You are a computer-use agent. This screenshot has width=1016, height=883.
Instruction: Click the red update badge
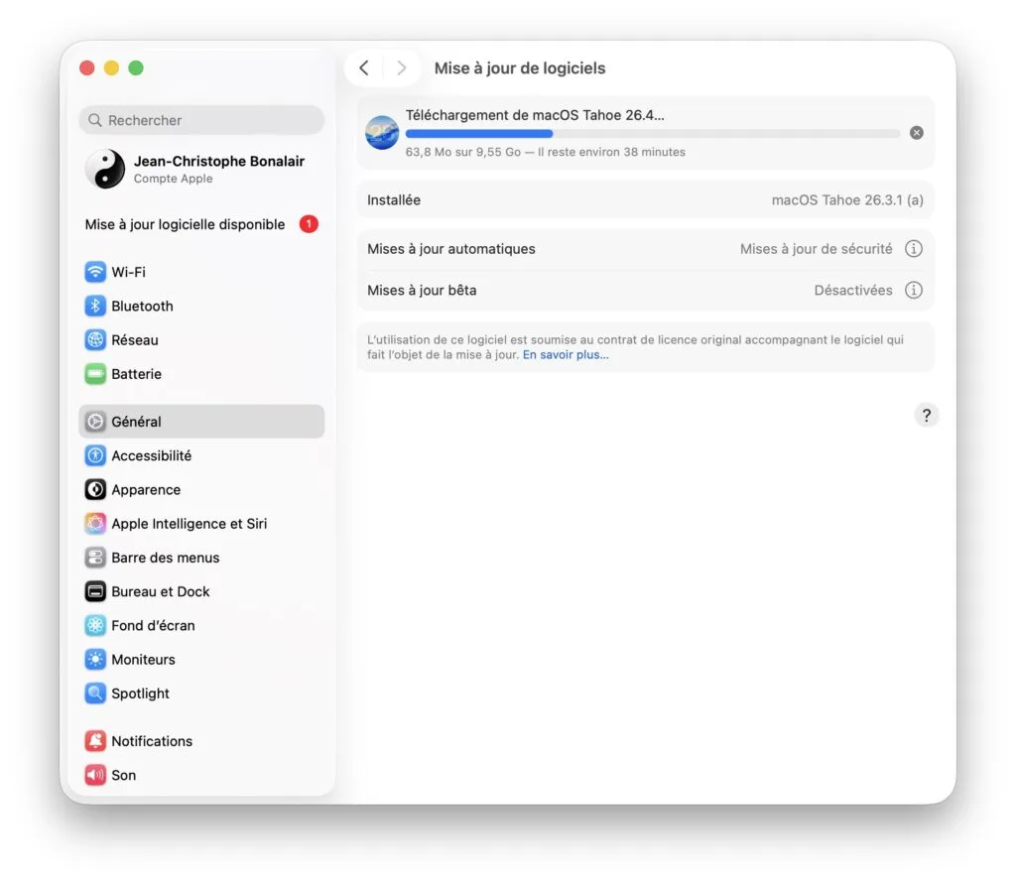coord(310,224)
